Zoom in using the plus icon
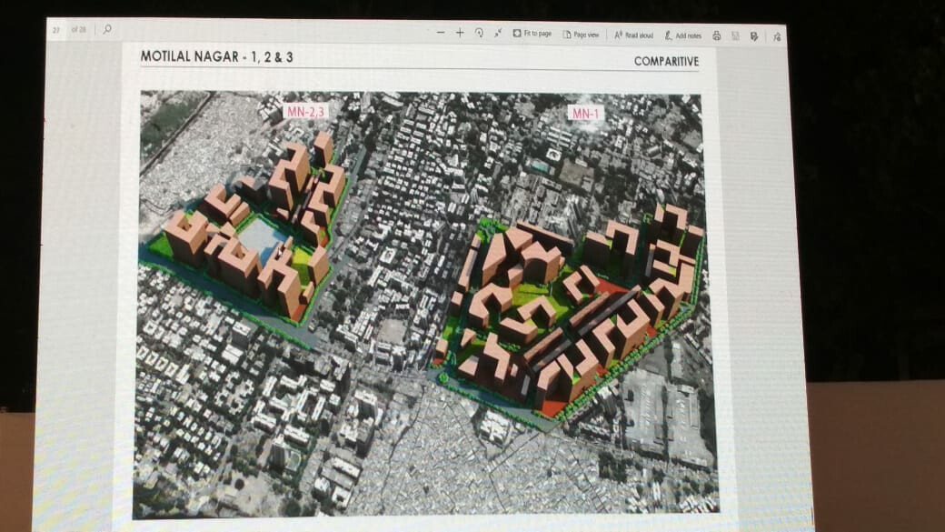The width and height of the screenshot is (945, 532). coord(460,33)
